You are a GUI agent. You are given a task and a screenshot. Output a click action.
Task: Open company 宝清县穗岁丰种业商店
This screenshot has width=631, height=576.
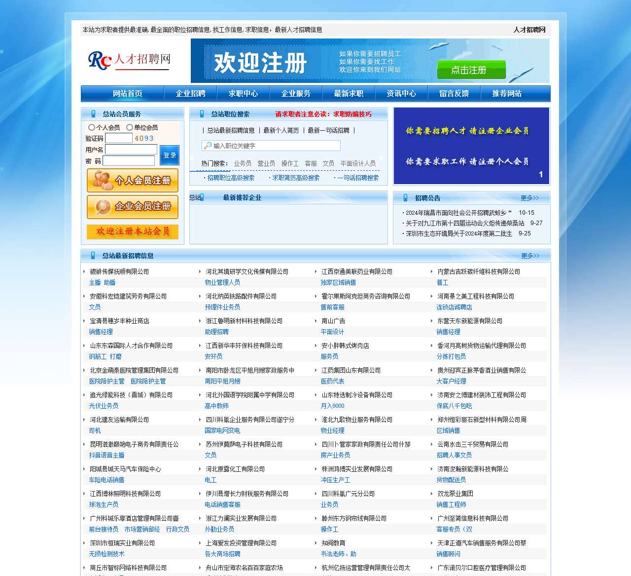[x=119, y=321]
